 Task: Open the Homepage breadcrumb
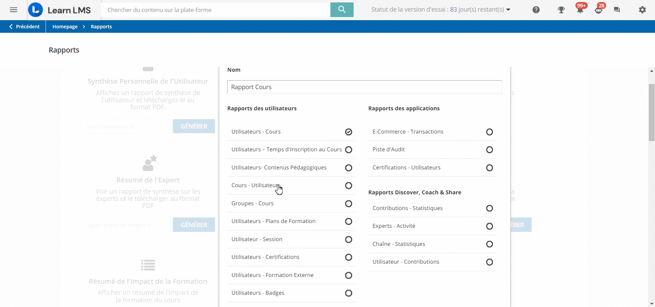pos(65,27)
